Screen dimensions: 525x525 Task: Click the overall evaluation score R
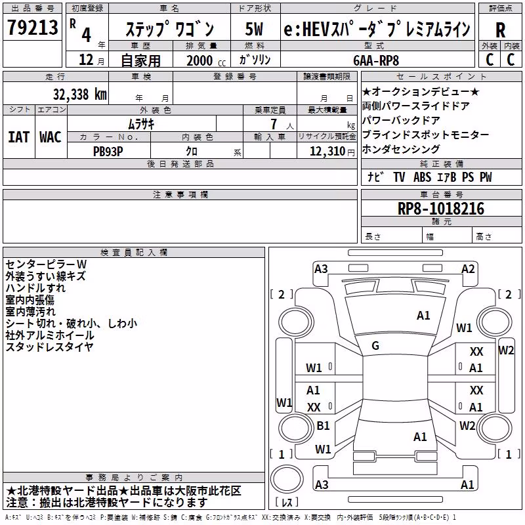500,30
